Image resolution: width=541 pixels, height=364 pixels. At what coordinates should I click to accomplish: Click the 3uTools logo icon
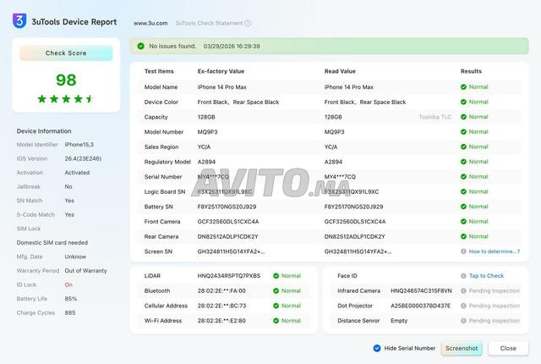pyautogui.click(x=19, y=21)
